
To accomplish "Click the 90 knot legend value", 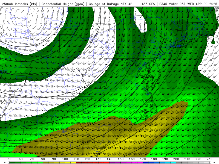I will coord(54,159).
